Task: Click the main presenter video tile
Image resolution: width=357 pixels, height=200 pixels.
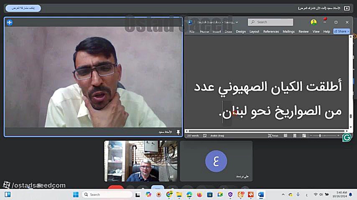Action: [x=93, y=77]
